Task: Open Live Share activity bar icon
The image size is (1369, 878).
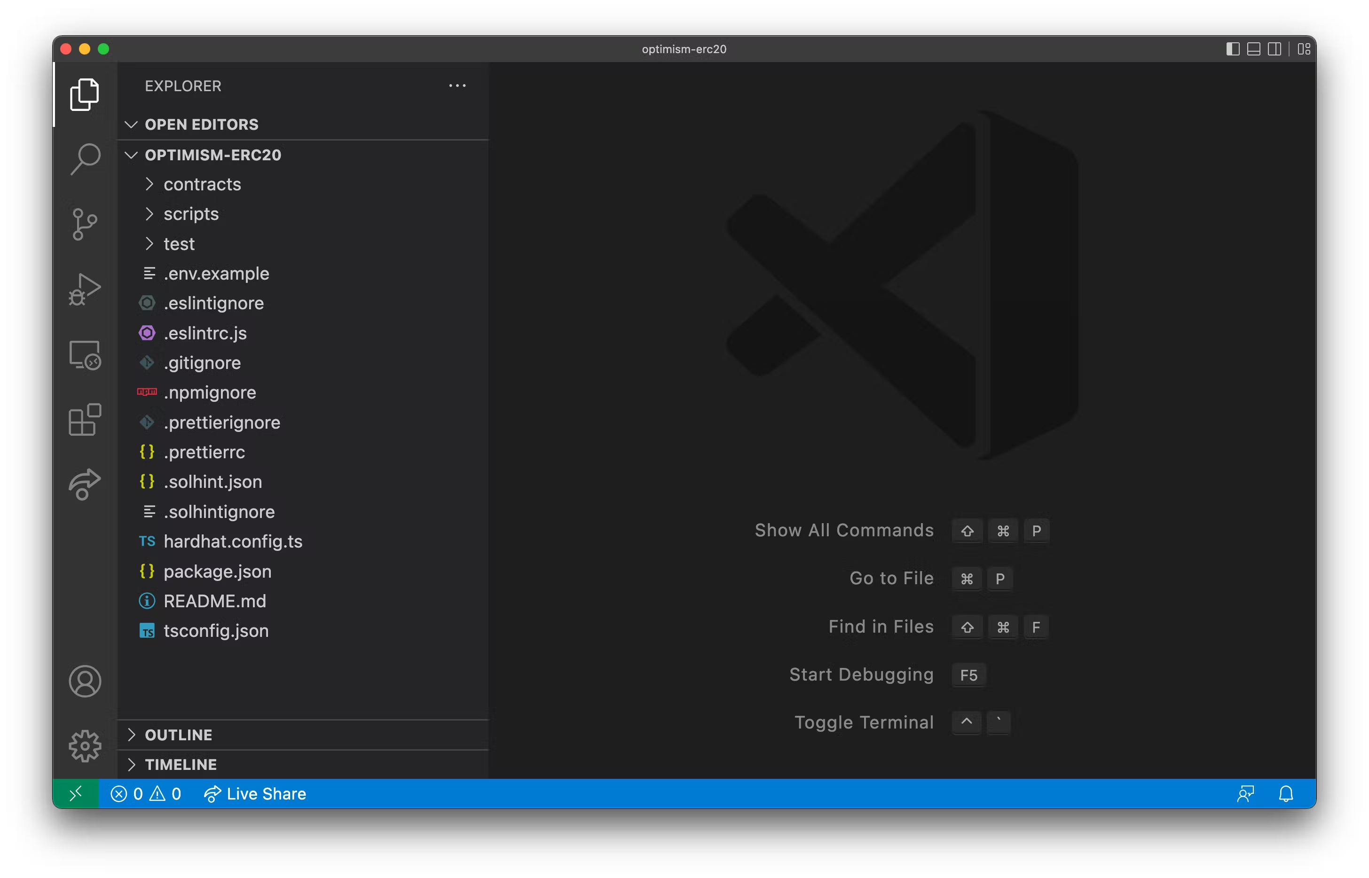Action: 85,484
